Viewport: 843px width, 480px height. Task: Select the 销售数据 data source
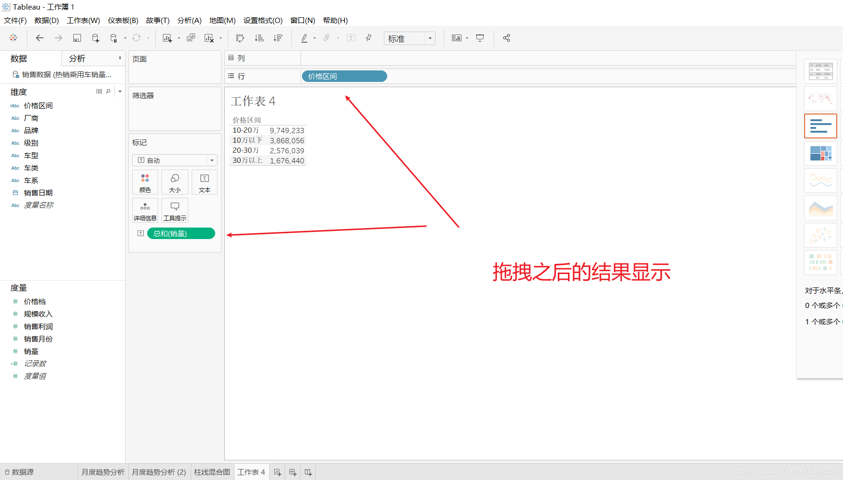click(62, 75)
